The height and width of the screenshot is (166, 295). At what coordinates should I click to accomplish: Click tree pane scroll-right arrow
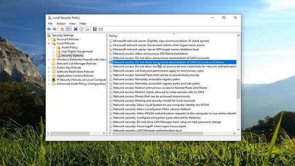click(104, 133)
